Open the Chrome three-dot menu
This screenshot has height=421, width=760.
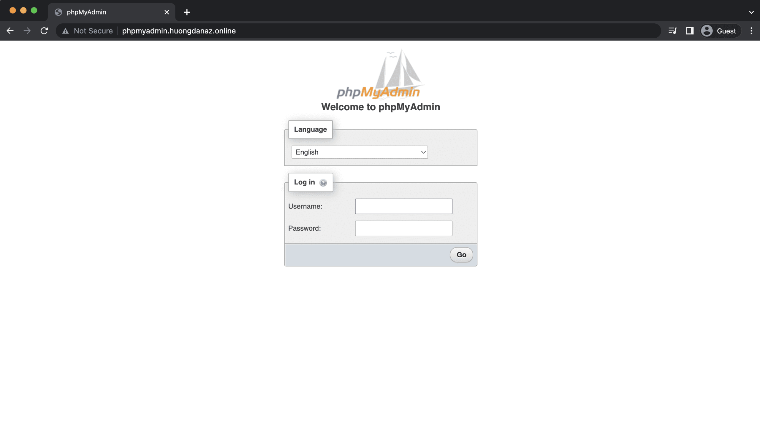(x=751, y=31)
